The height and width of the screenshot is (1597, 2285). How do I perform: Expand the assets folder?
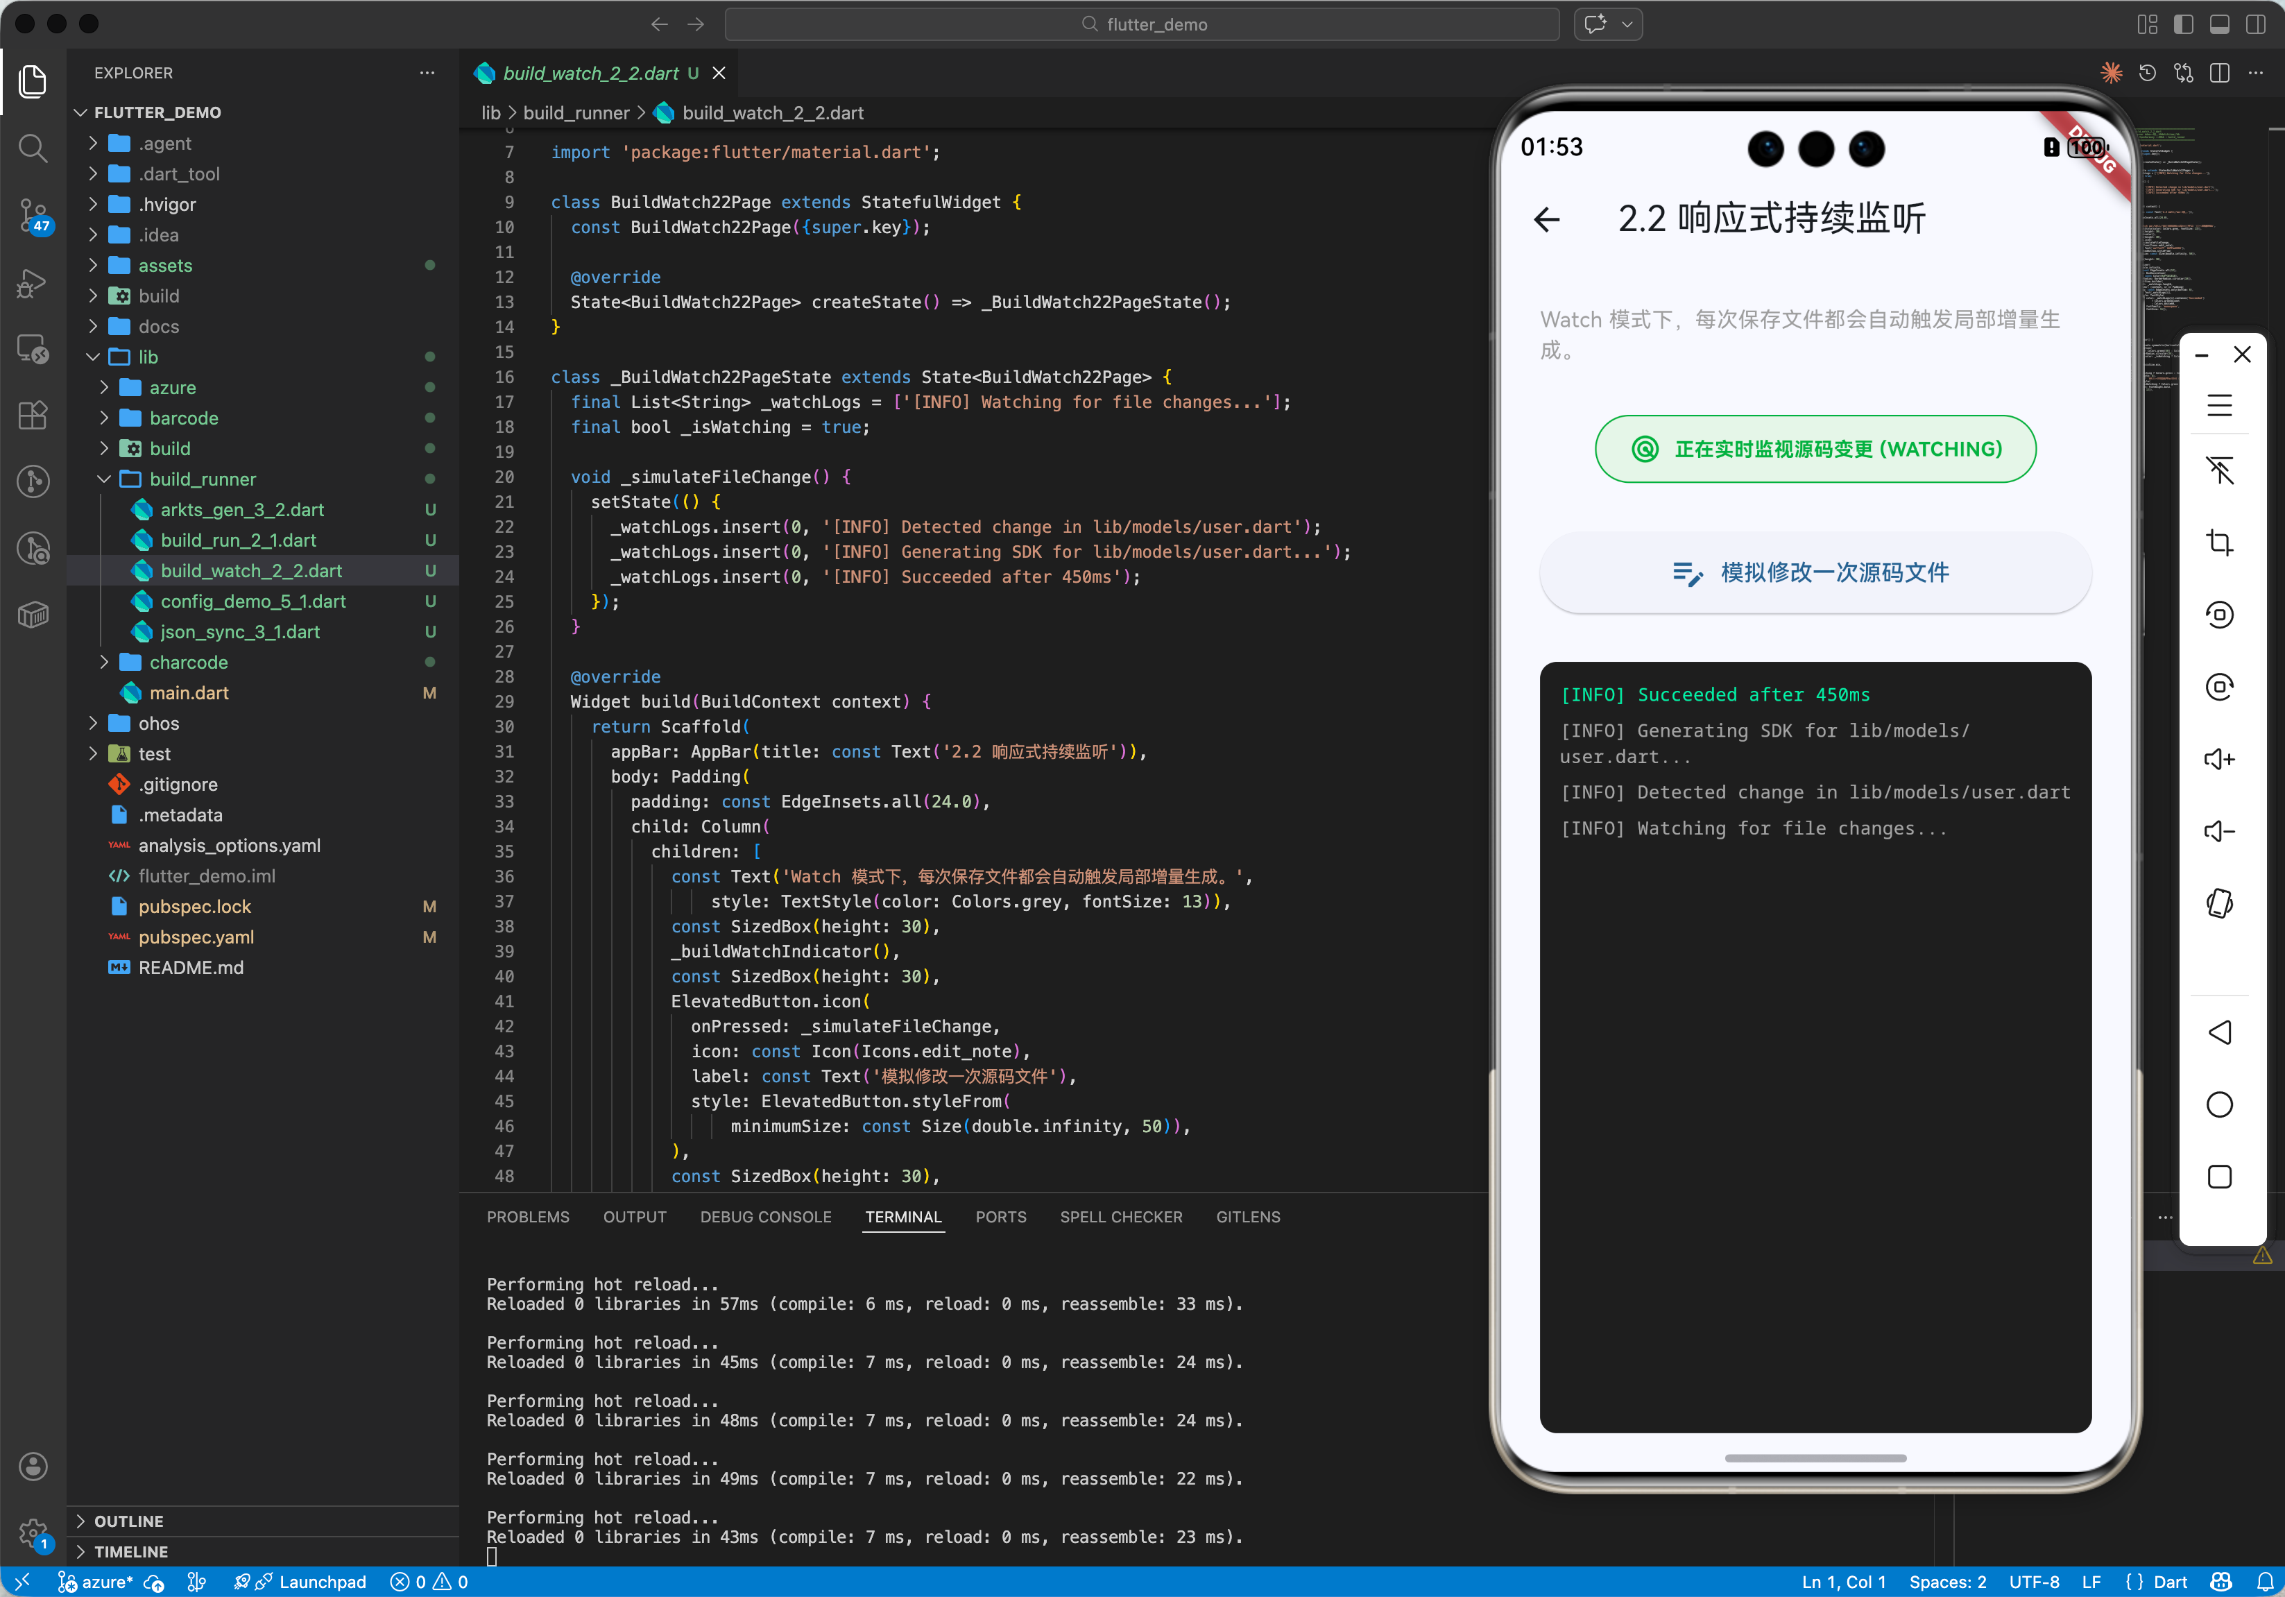pos(165,266)
